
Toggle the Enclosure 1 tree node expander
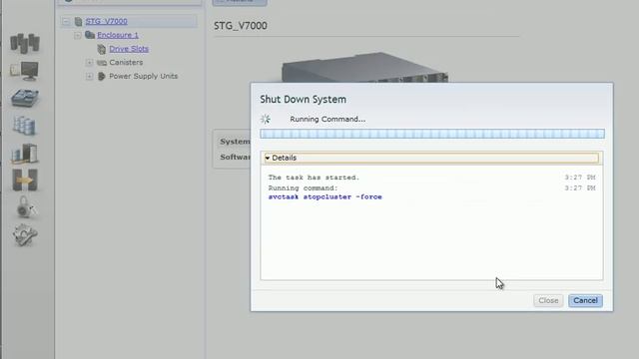tap(78, 36)
